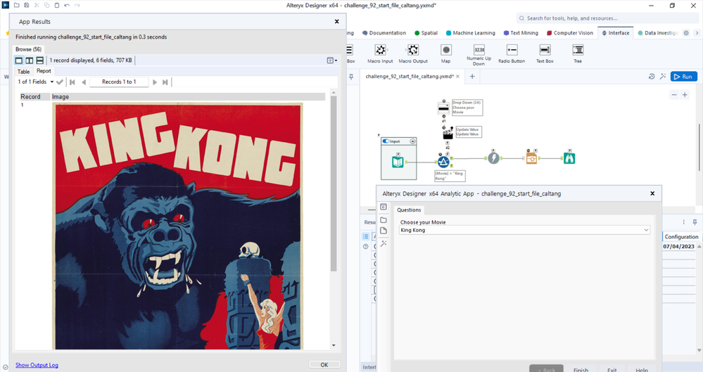Screen dimensions: 703x372
Task: Select the Macro Output tool
Action: 413,53
